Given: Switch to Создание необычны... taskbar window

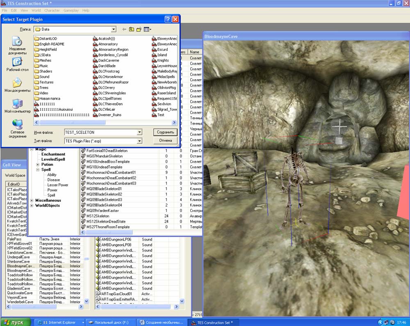Looking at the screenshot, I should coord(162,322).
